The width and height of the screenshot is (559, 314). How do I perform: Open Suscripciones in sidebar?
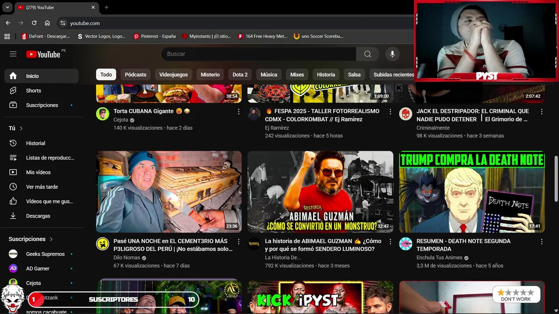click(41, 105)
